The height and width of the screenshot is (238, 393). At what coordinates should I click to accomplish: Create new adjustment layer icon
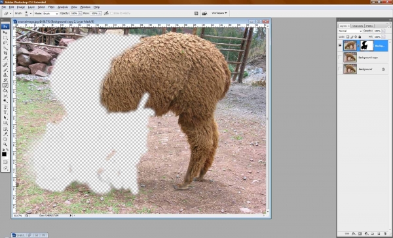366,233
